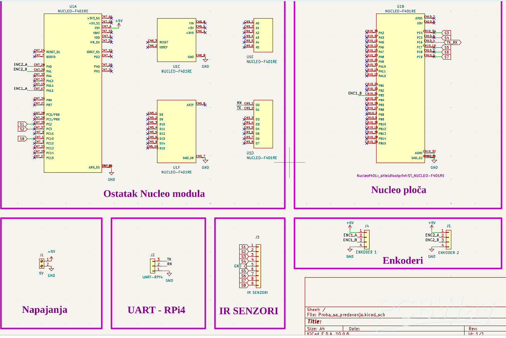Click the 'UART-RPI4' value label under J2
The width and height of the screenshot is (506, 338).
pyautogui.click(x=152, y=277)
